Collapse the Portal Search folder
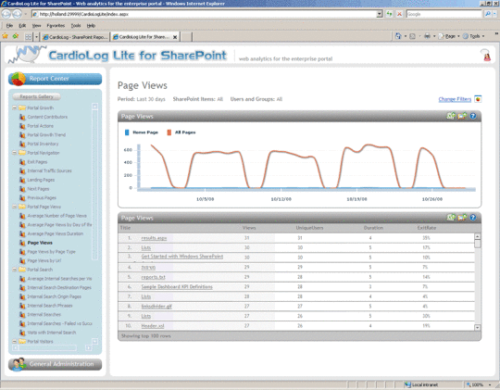This screenshot has width=500, height=390. [x=14, y=270]
